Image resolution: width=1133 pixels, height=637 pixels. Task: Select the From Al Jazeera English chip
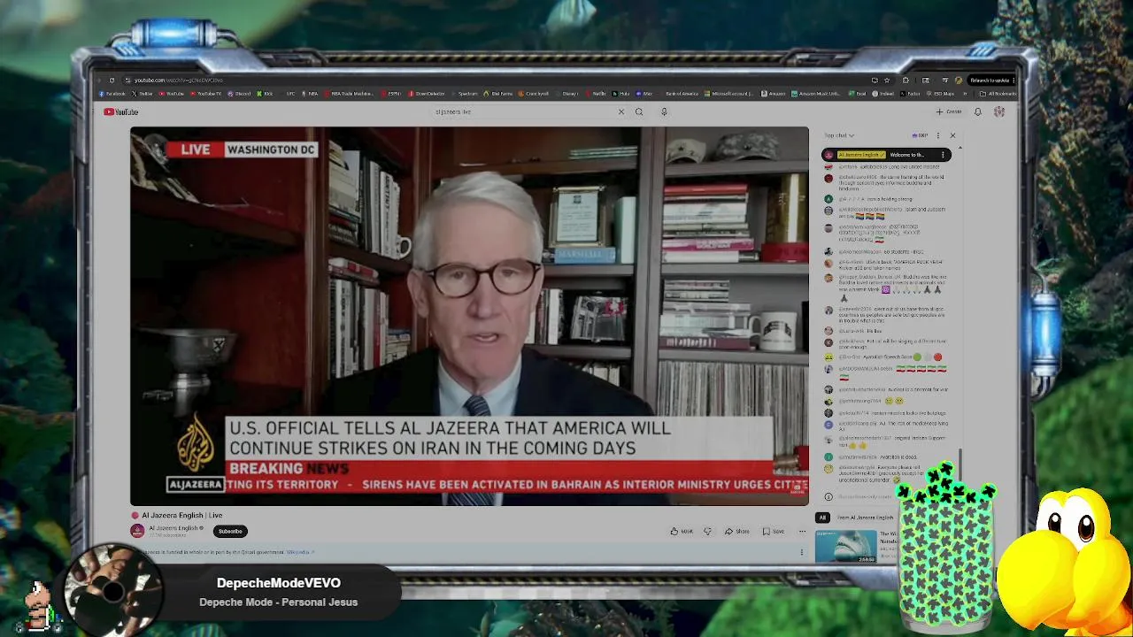(866, 518)
